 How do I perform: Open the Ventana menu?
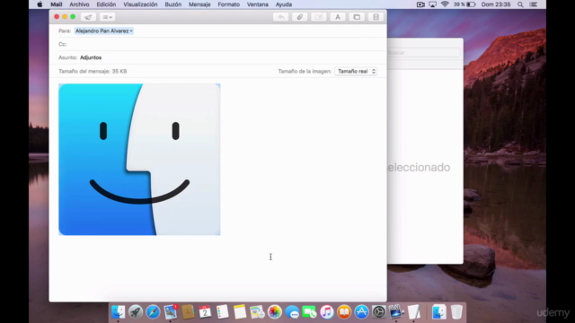258,4
